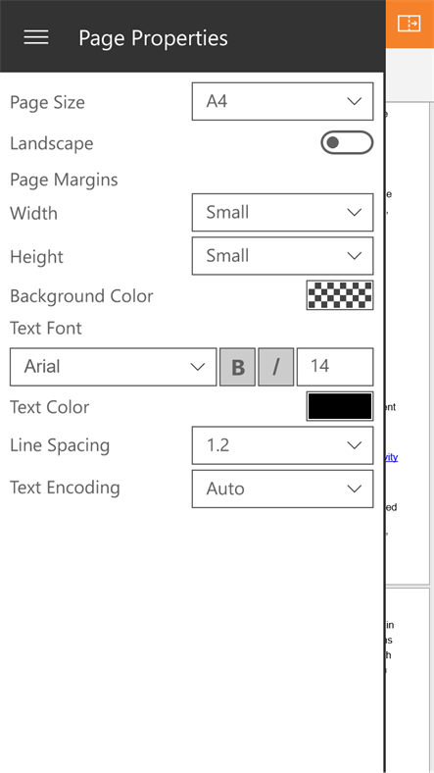Pick a Background Color swatch
This screenshot has width=434, height=773.
click(x=340, y=295)
